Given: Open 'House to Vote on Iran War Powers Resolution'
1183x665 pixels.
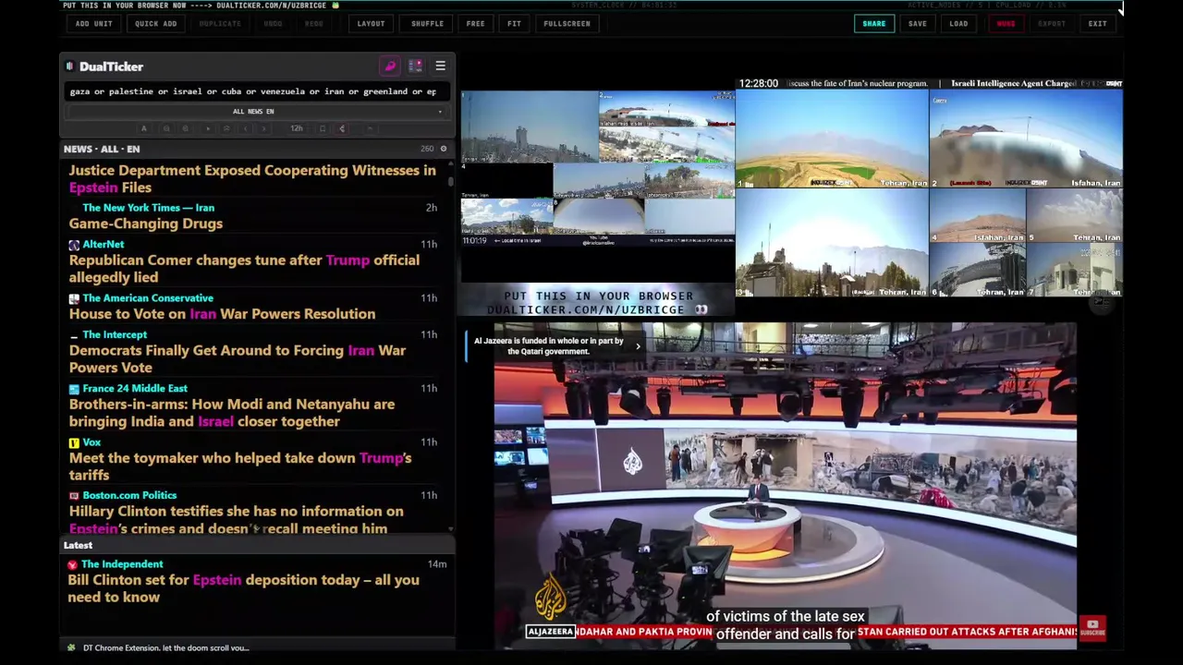Looking at the screenshot, I should pyautogui.click(x=222, y=314).
